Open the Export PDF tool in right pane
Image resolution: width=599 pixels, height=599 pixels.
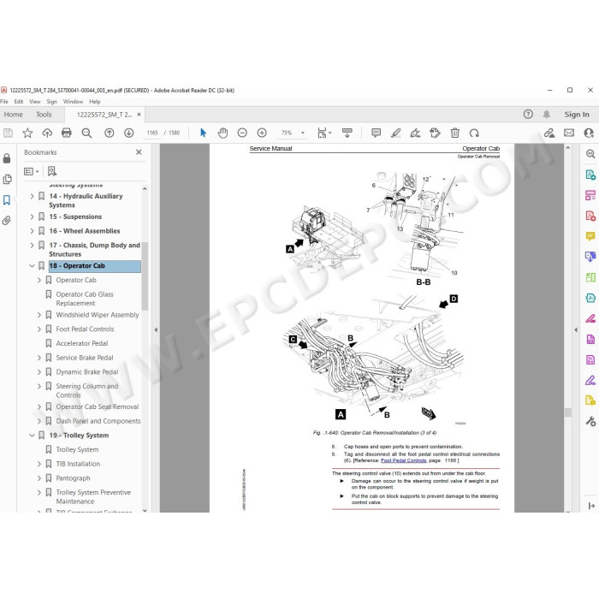click(590, 175)
